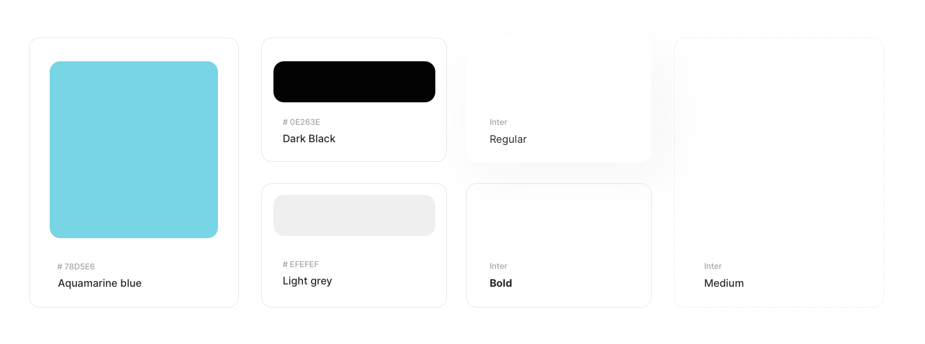Screen dimensions: 925x344
Task: Click the Aquamarine blue color swatch
Action: [x=134, y=150]
